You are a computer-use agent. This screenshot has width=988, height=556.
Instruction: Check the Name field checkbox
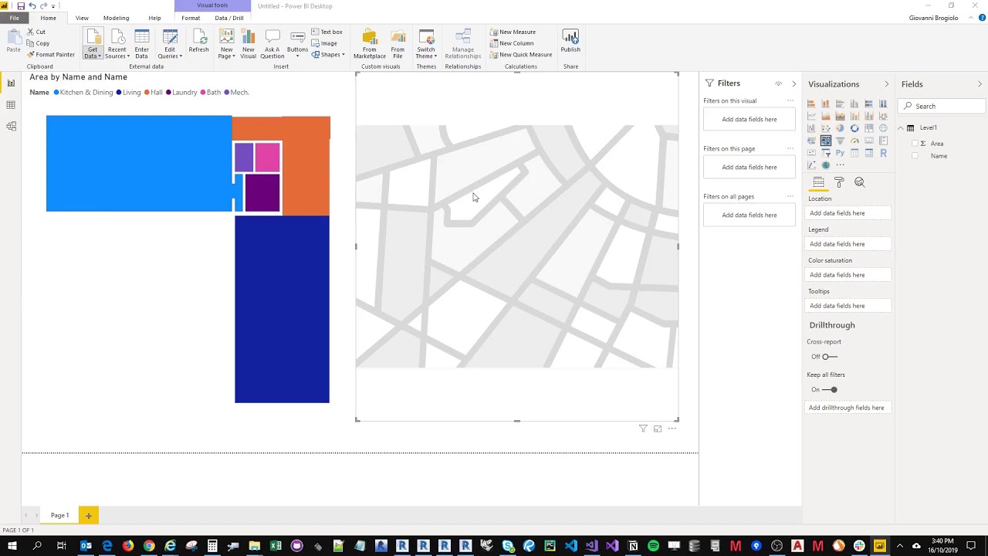(x=915, y=156)
